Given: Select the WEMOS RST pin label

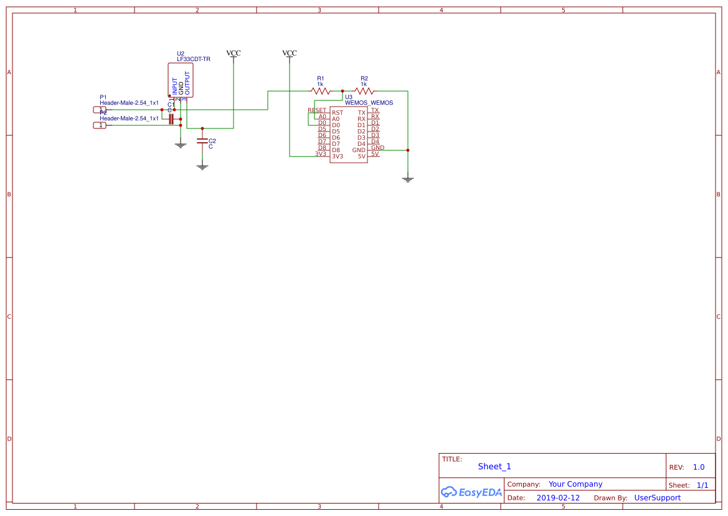Looking at the screenshot, I should [338, 113].
